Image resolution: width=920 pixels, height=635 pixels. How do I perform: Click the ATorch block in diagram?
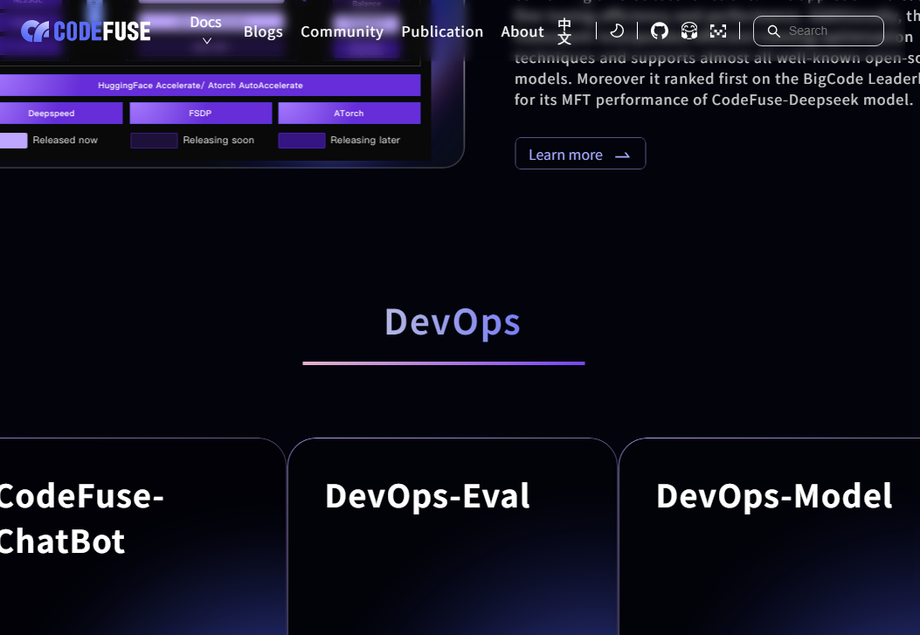[349, 114]
